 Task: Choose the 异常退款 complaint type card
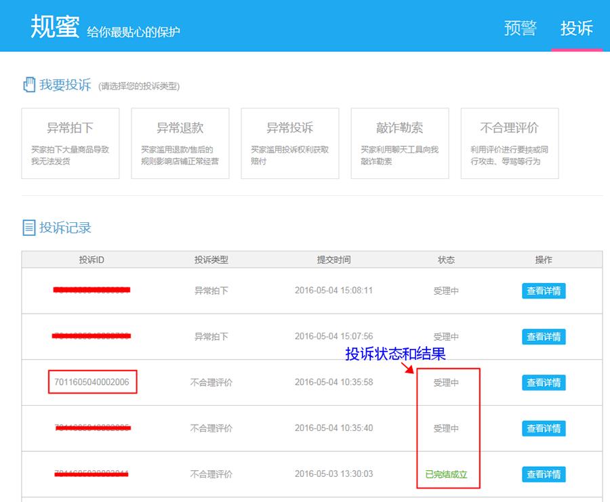pos(180,144)
